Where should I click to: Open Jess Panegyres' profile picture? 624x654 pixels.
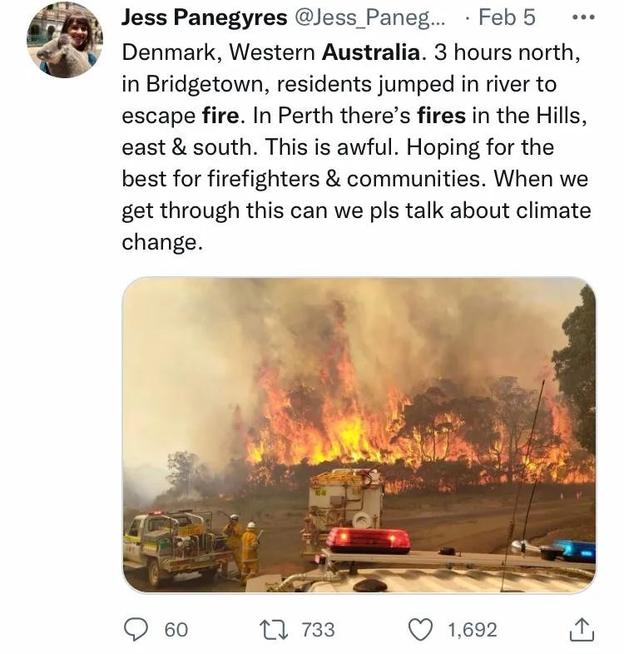coord(65,41)
